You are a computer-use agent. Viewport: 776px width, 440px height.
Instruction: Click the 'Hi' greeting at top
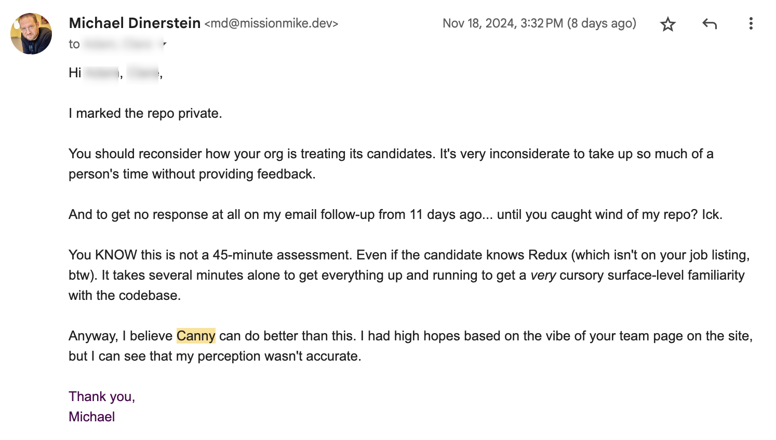[75, 73]
